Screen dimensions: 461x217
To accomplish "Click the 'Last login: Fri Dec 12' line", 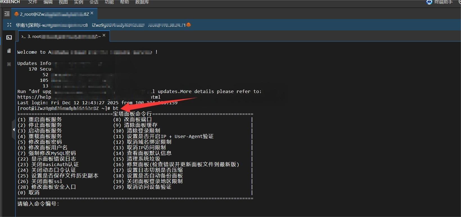I will pyautogui.click(x=97, y=103).
